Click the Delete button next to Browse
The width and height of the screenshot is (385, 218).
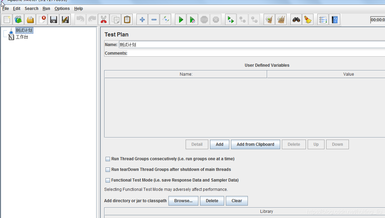tap(212, 201)
